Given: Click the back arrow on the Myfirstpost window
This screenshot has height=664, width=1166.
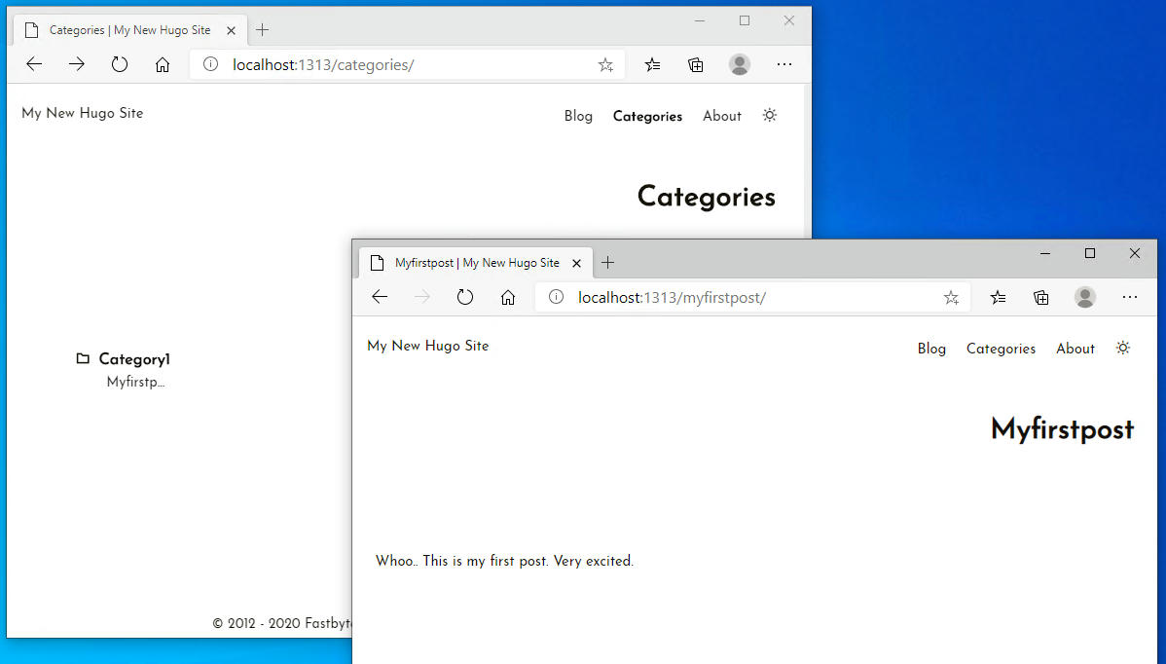Looking at the screenshot, I should click(380, 297).
